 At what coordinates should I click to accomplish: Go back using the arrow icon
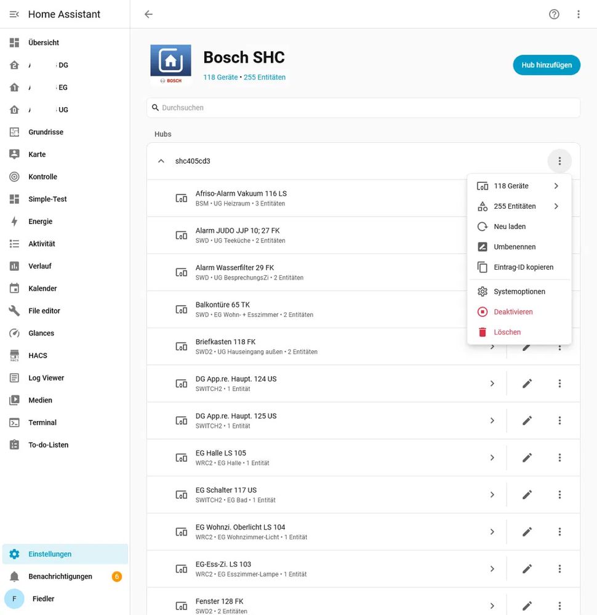pyautogui.click(x=148, y=14)
